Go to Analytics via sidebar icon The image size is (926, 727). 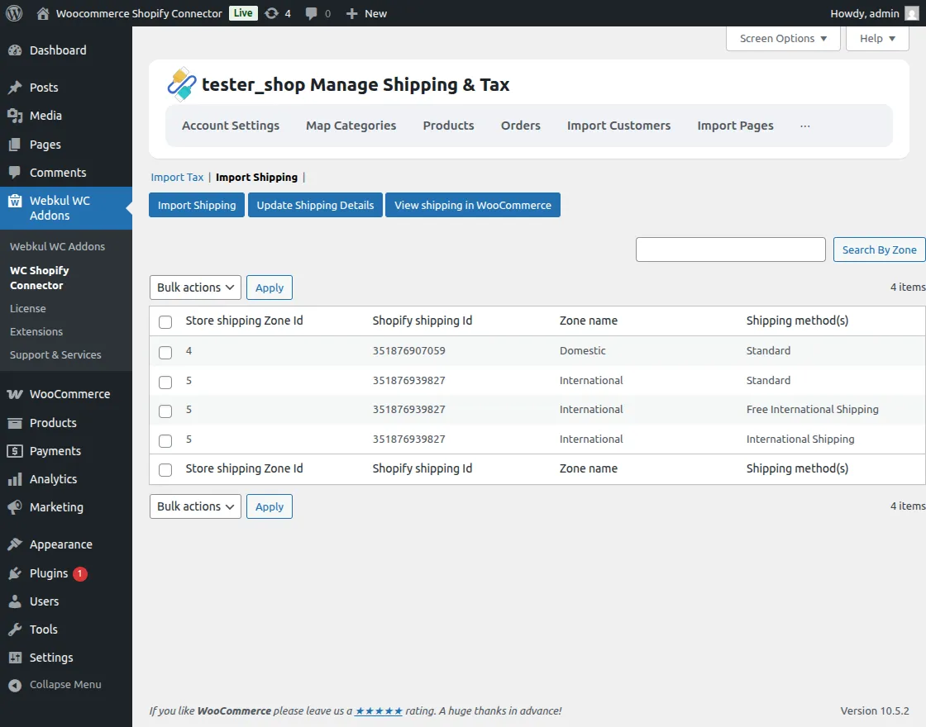click(15, 479)
